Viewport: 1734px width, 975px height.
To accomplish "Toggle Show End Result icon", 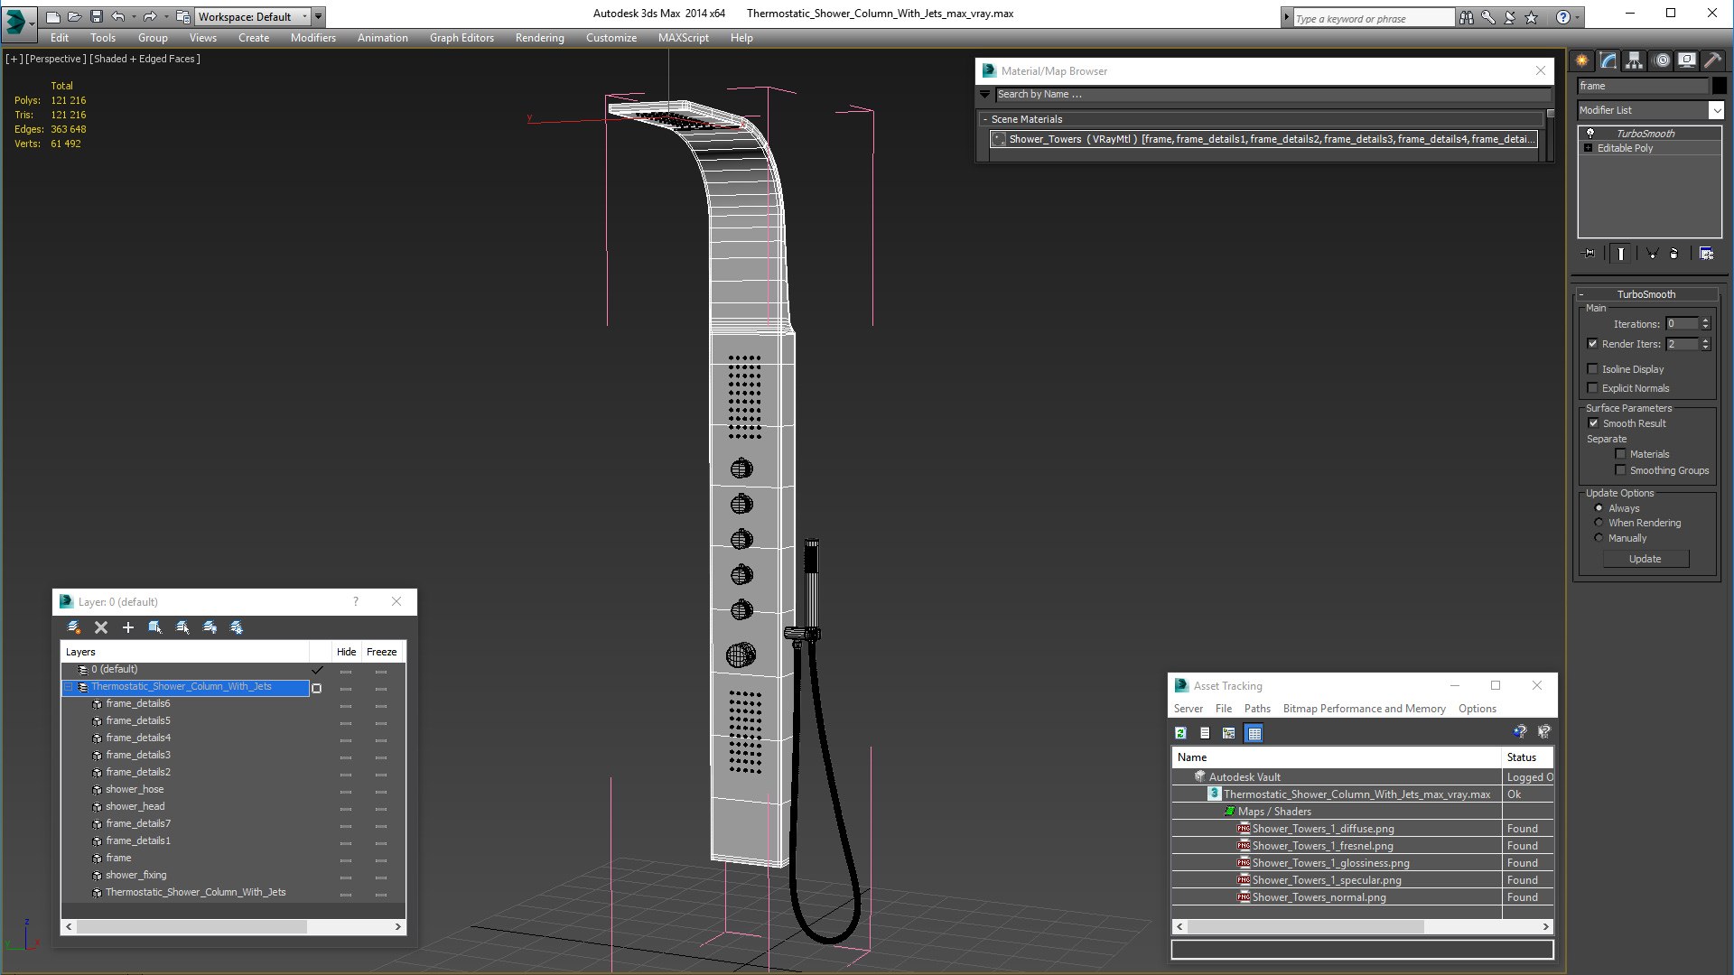I will [x=1621, y=254].
